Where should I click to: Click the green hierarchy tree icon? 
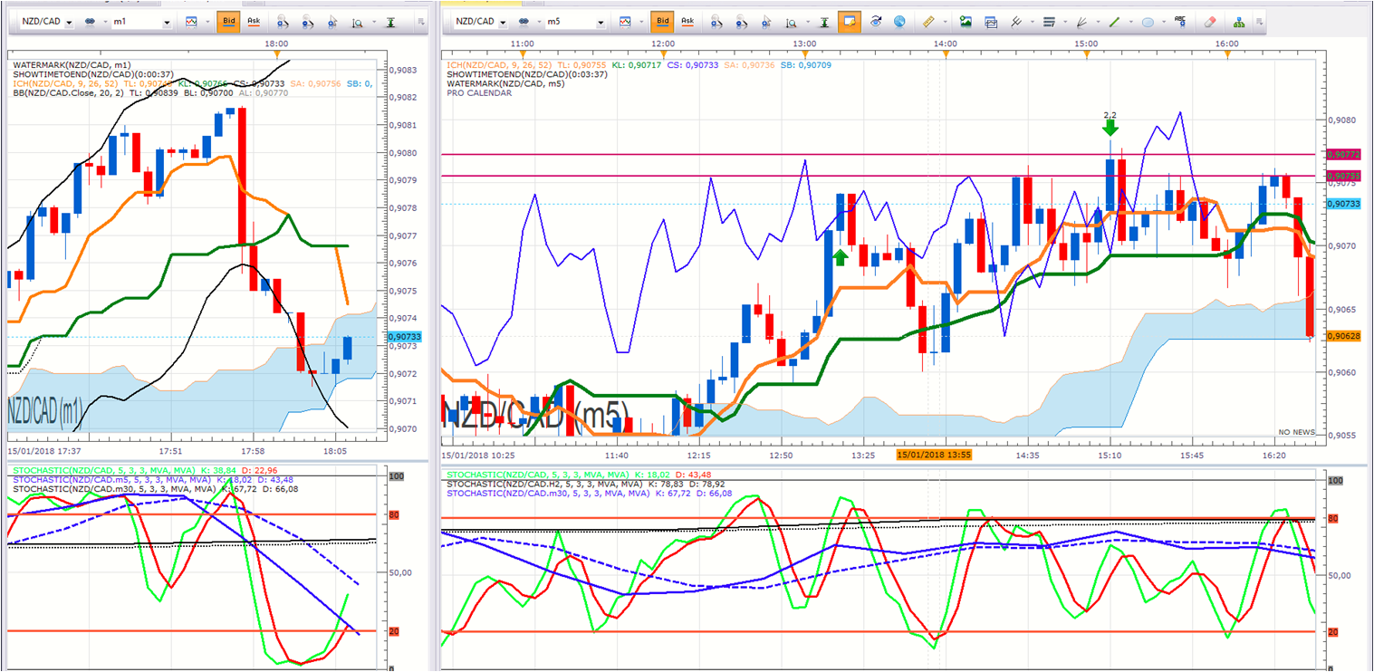click(1238, 21)
